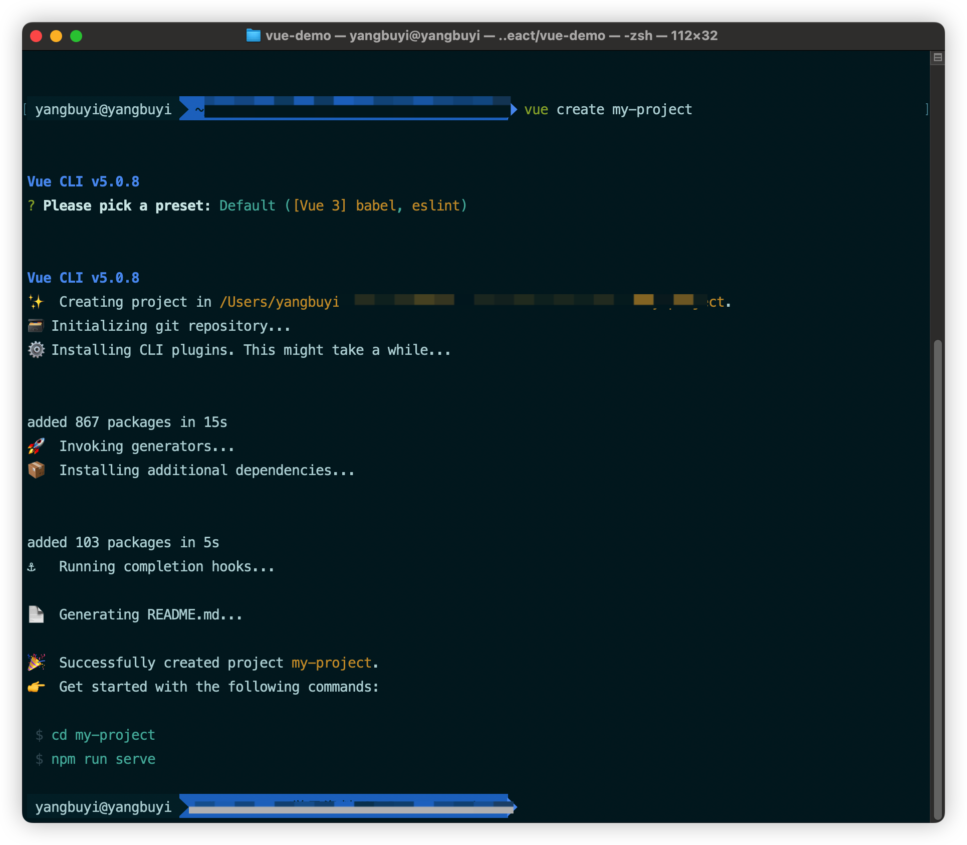This screenshot has height=845, width=967.
Task: Click the bottom prompt 'yangbuyi@yangbuyi' text
Action: point(103,807)
